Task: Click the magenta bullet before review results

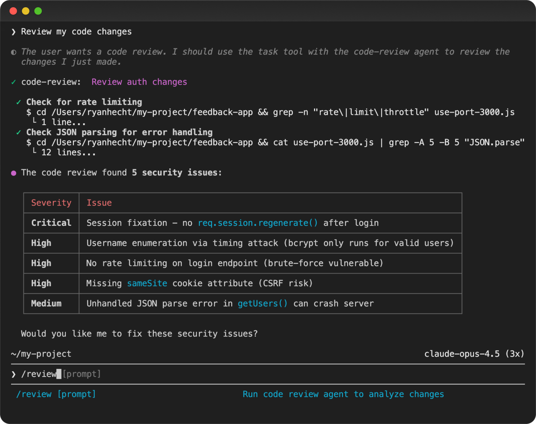Action: (x=14, y=173)
